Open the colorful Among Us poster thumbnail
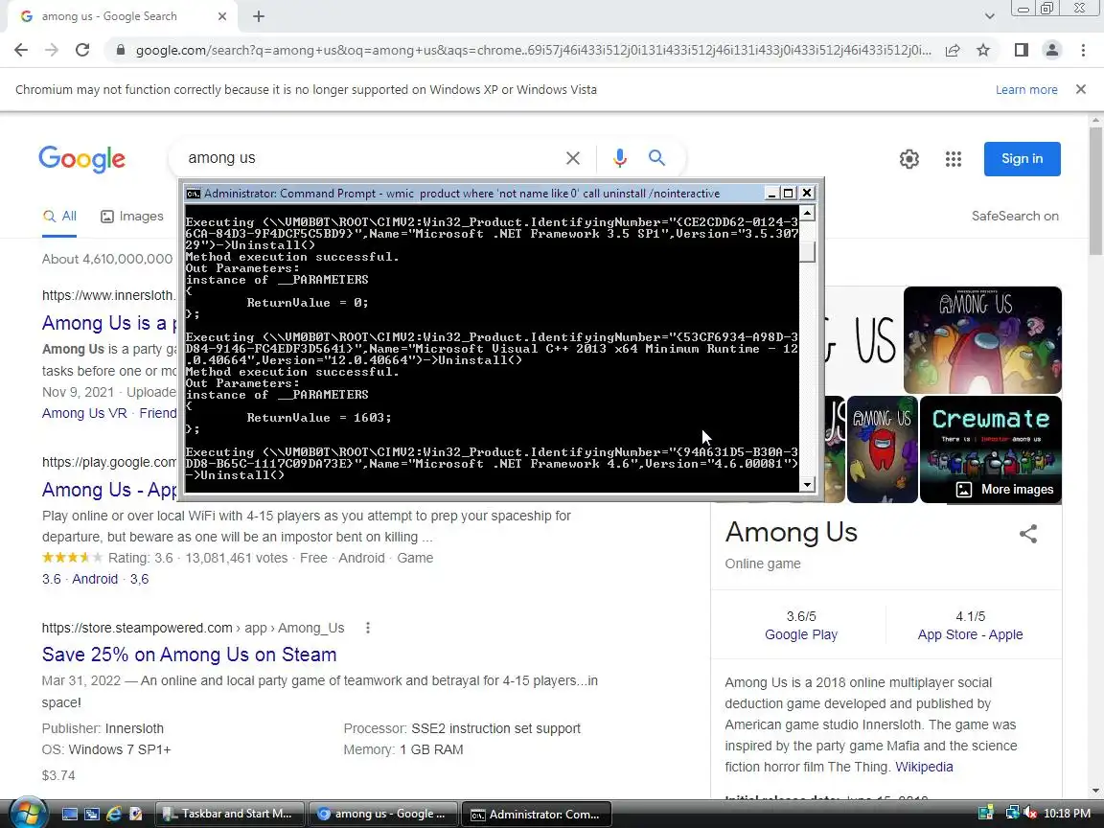 (x=982, y=340)
